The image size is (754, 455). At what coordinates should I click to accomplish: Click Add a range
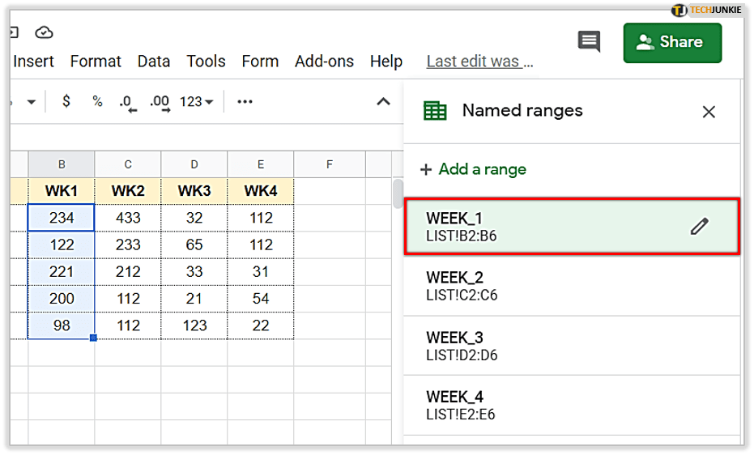pos(474,169)
